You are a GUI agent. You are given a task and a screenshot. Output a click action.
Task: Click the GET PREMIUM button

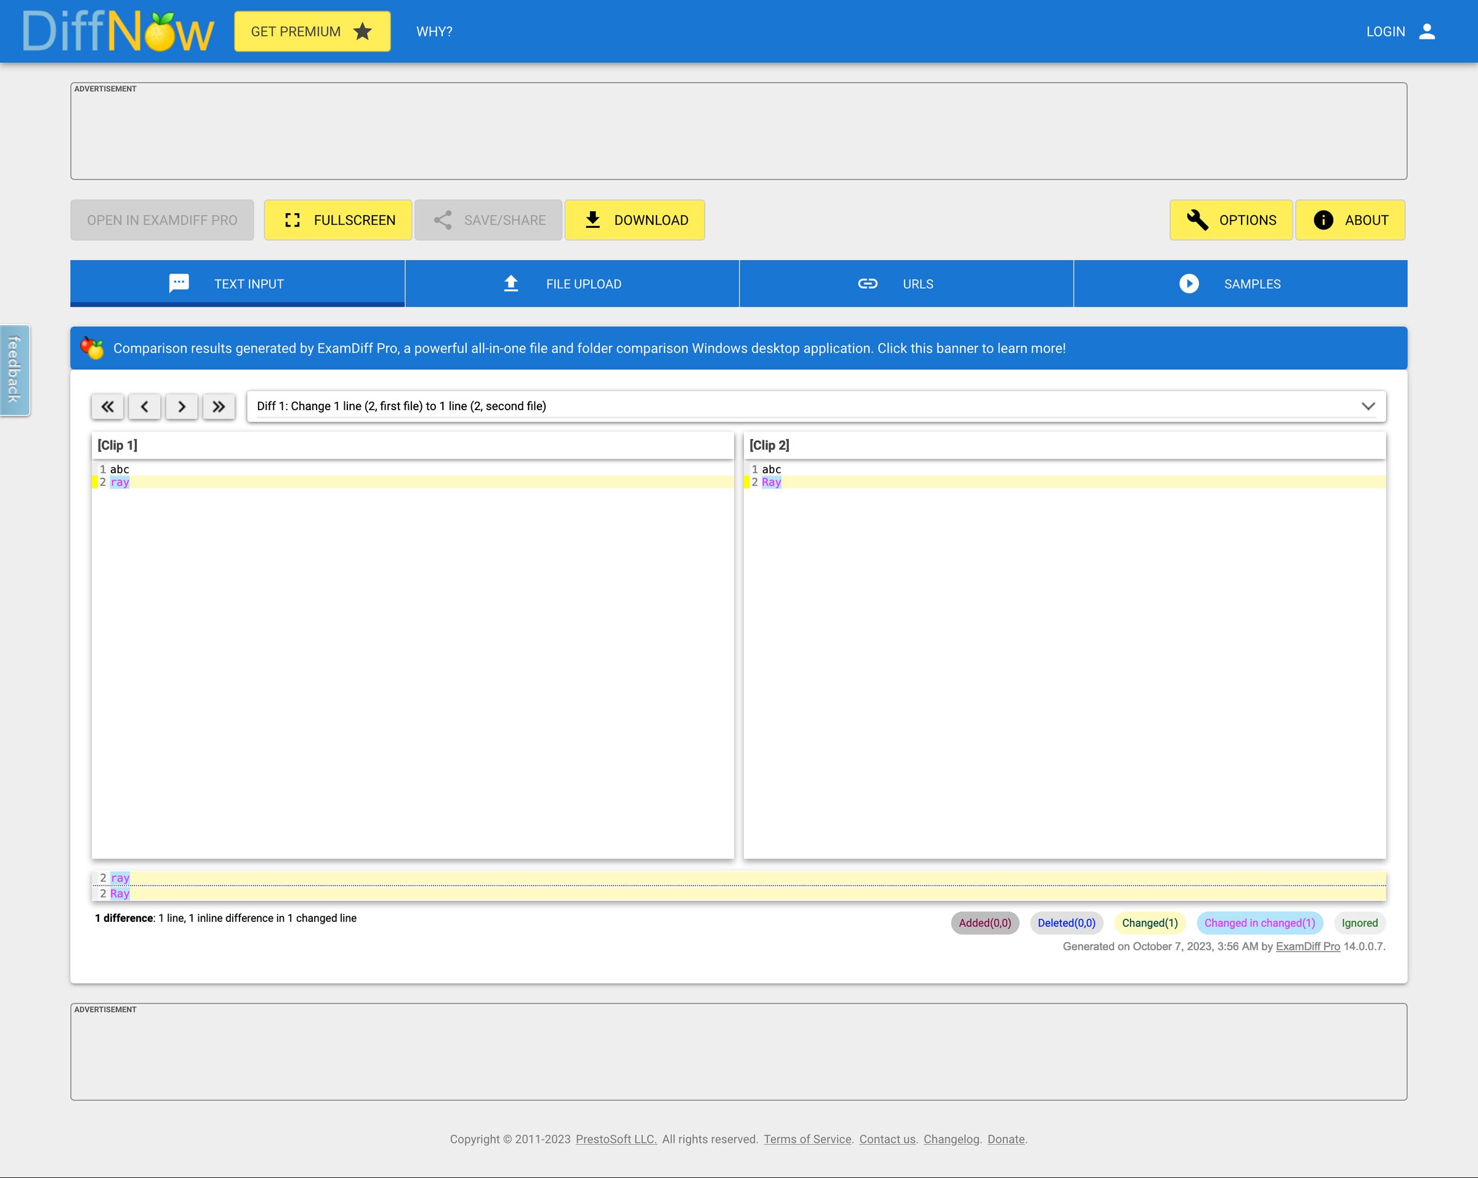[x=312, y=31]
